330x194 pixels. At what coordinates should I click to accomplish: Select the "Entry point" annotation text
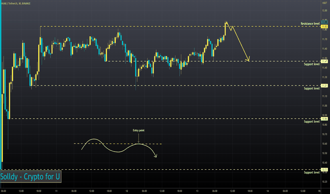pos(138,131)
